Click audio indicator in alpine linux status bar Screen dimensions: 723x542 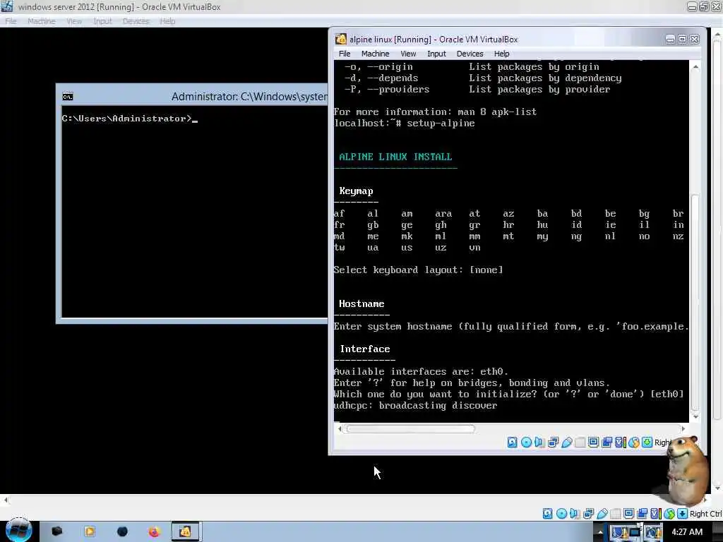pos(539,442)
